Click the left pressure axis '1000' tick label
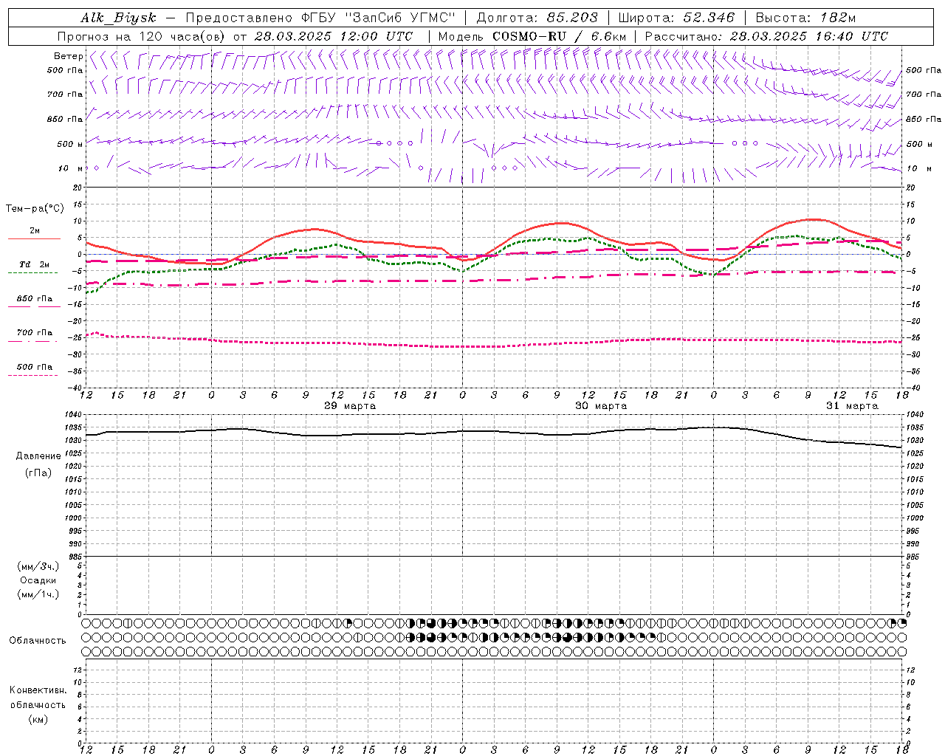 (75, 518)
